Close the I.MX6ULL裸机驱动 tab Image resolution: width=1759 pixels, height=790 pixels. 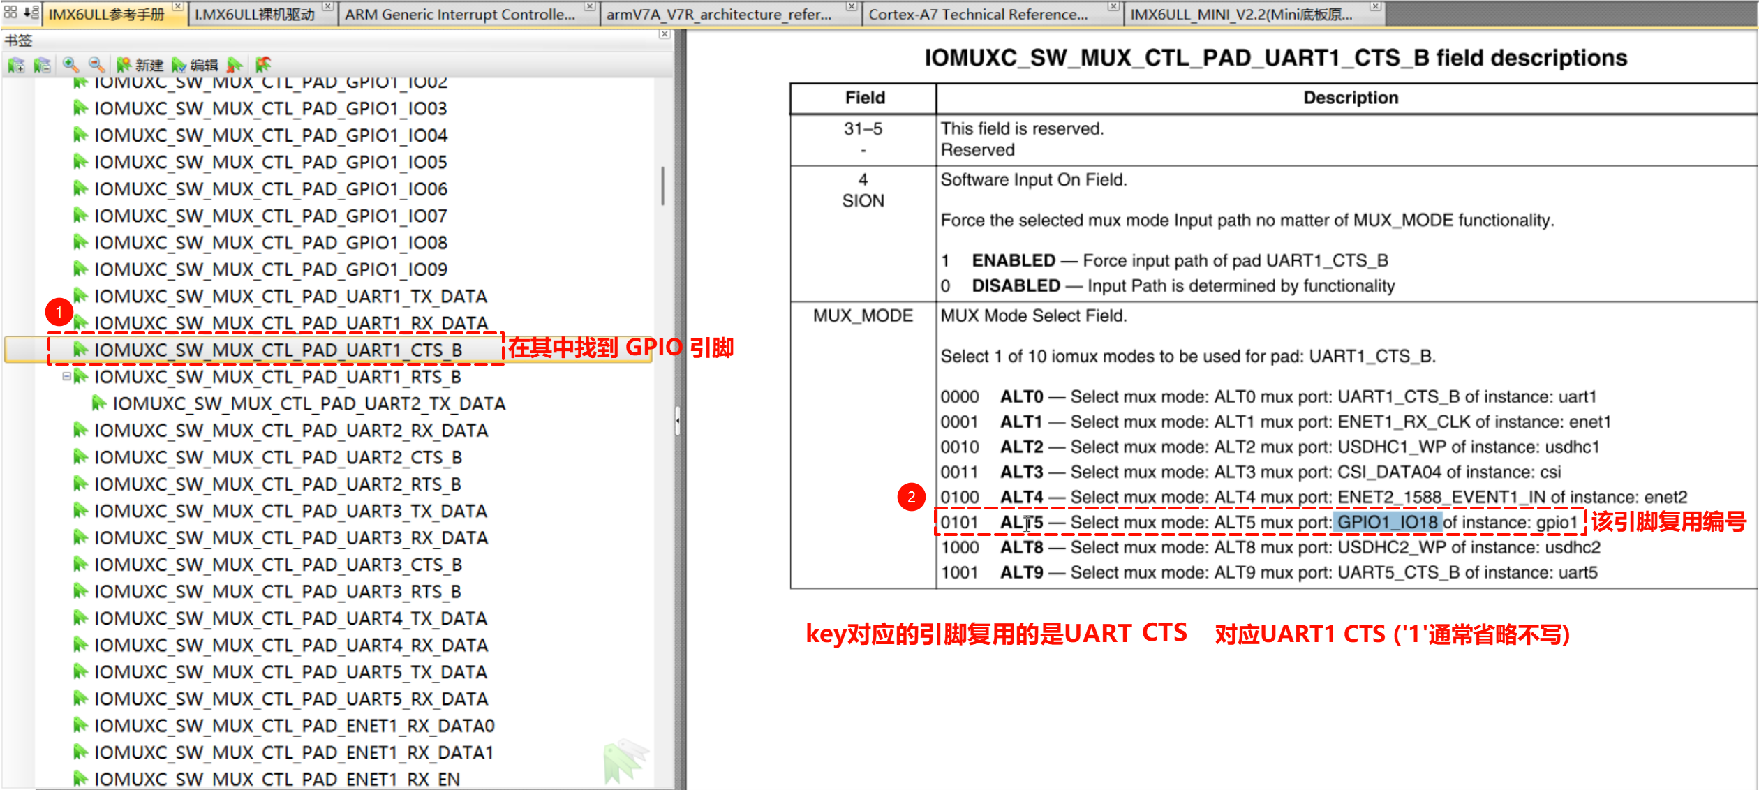(327, 6)
